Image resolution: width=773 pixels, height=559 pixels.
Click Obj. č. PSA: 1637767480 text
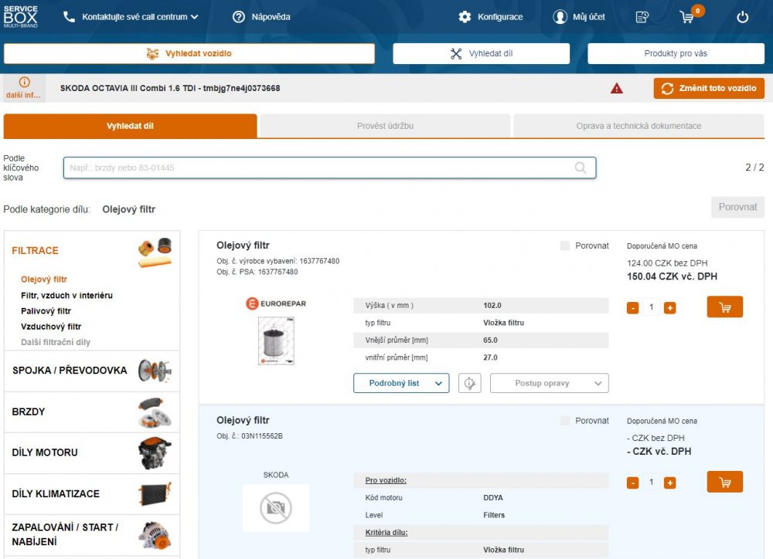[x=257, y=272]
